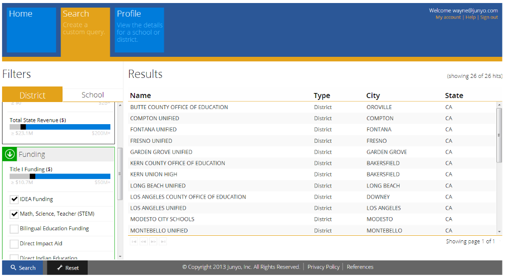Go to next results page
The width and height of the screenshot is (505, 279).
[x=153, y=241]
